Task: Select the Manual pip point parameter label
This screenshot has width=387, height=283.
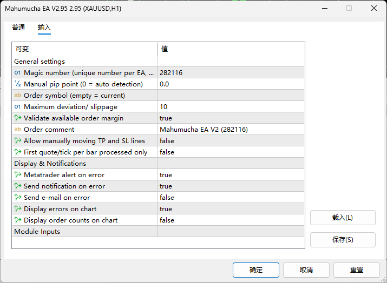Action: (x=83, y=84)
